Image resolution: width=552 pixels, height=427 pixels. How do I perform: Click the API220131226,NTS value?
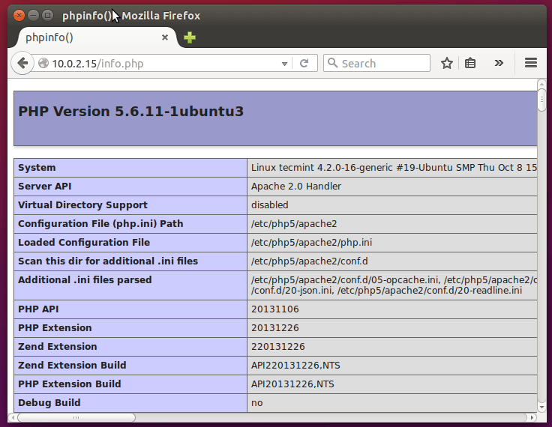pyautogui.click(x=295, y=365)
